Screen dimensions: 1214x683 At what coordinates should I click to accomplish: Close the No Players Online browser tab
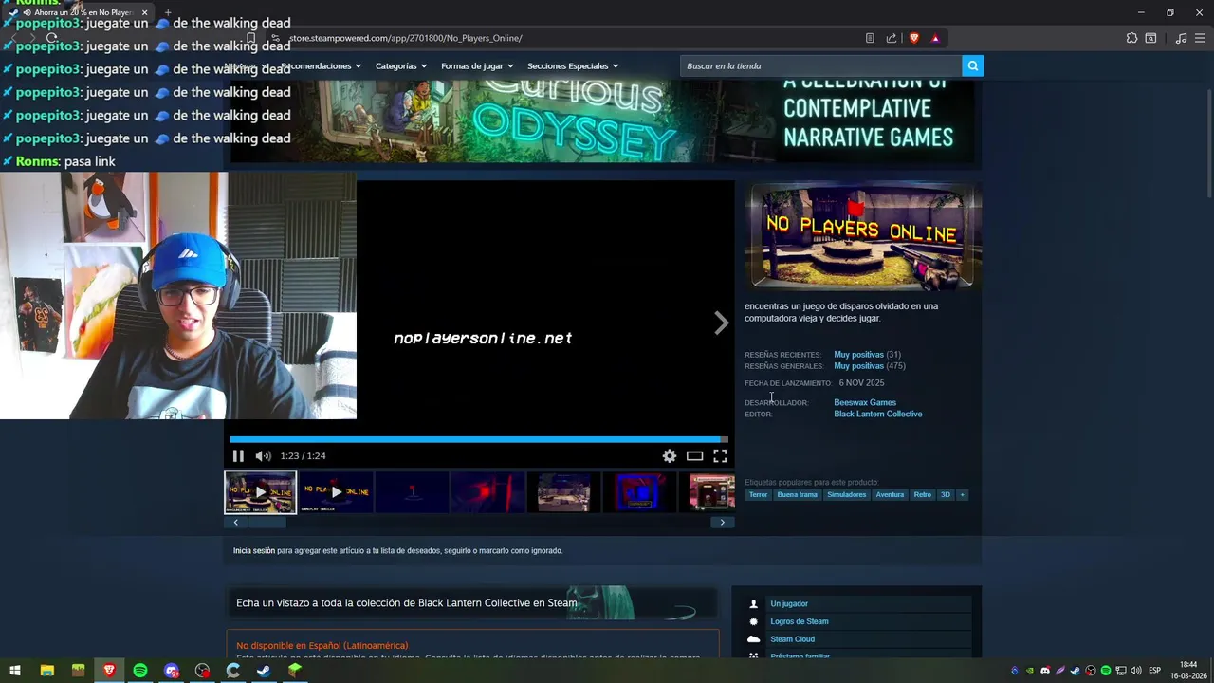(x=144, y=12)
